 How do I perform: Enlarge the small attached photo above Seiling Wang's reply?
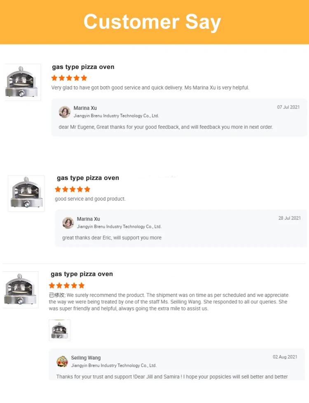point(60,330)
